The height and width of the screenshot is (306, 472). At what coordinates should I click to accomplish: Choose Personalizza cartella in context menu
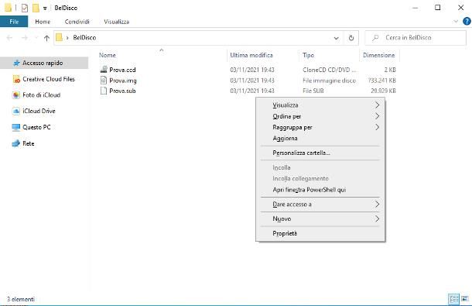320,153
